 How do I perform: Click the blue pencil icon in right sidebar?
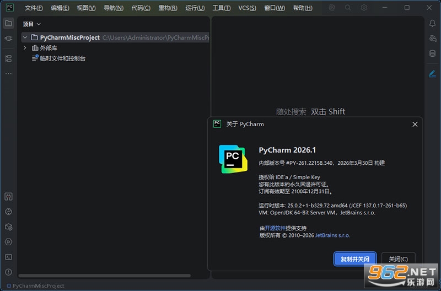pos(432,74)
